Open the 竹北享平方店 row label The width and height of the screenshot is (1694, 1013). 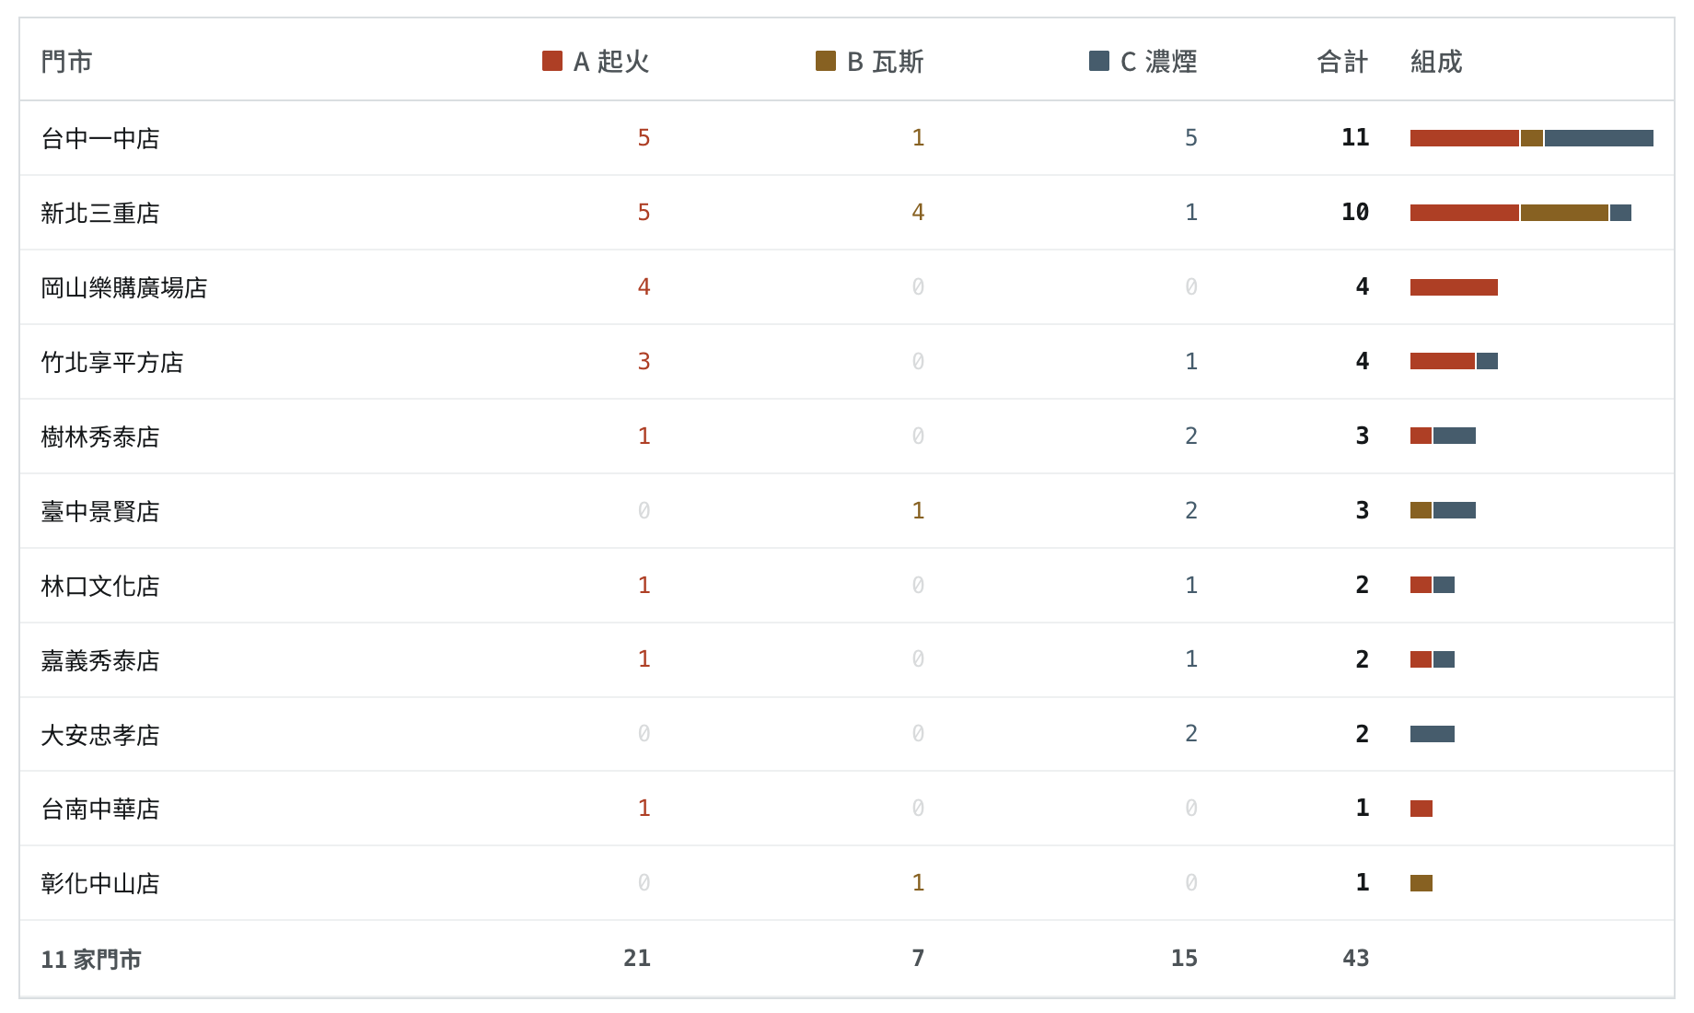[112, 362]
